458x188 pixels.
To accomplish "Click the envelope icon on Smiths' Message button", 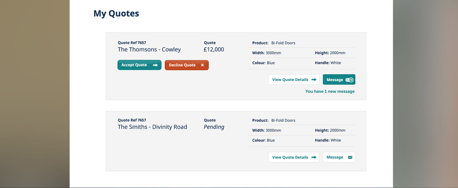I will (350, 157).
